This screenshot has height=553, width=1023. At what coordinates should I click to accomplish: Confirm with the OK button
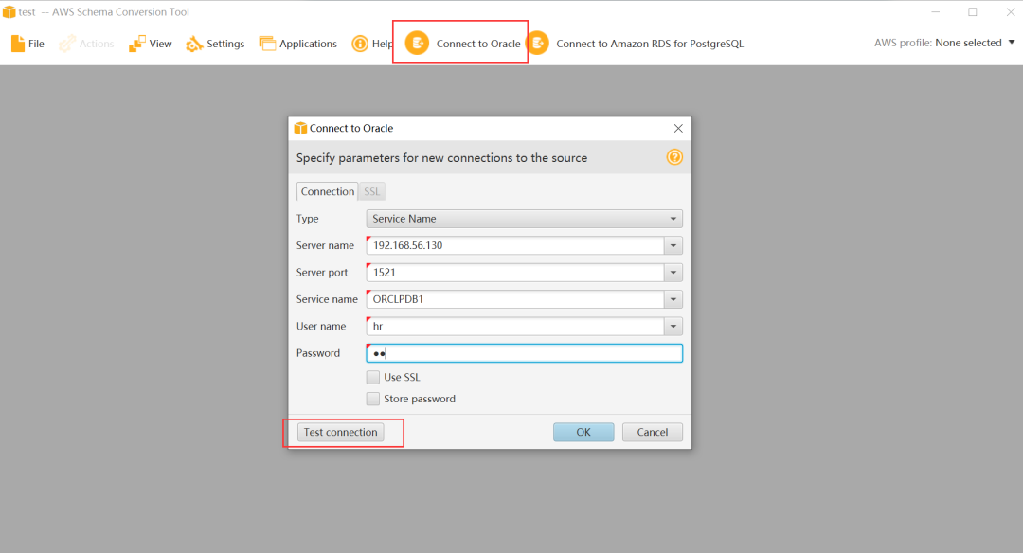583,432
